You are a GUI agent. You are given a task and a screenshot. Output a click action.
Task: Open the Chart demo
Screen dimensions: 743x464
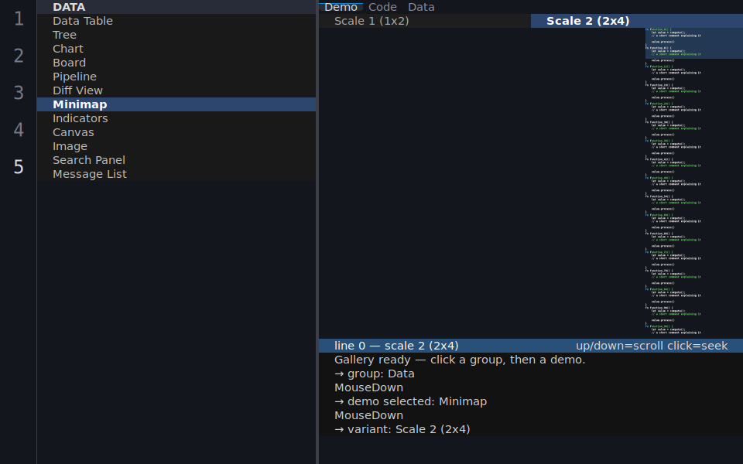176,49
